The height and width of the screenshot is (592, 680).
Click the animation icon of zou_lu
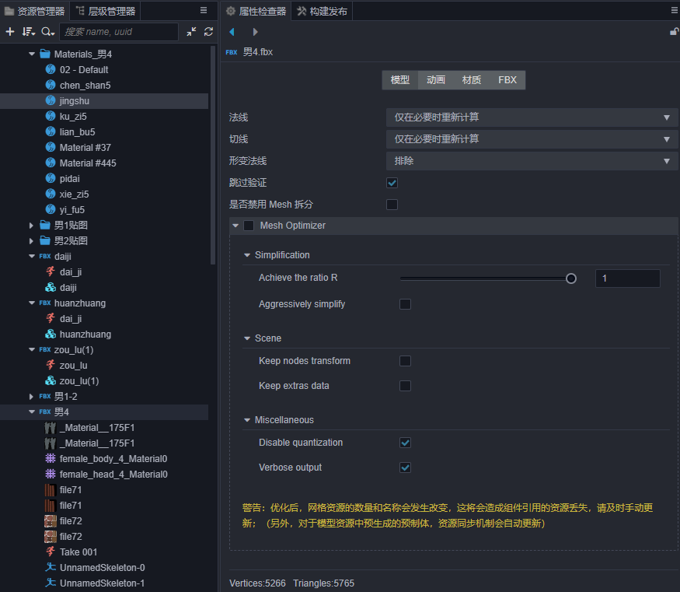pyautogui.click(x=51, y=366)
